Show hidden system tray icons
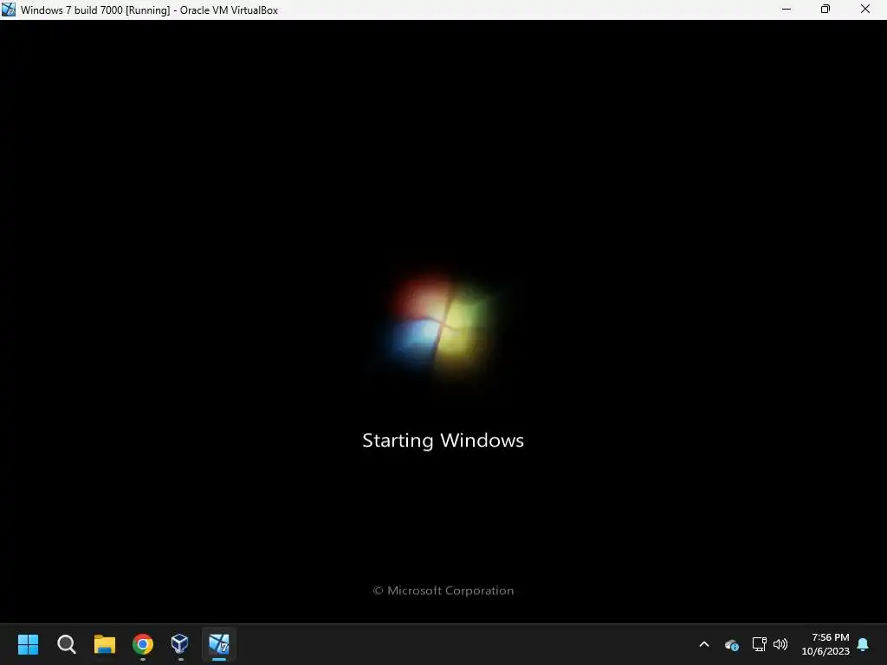 pyautogui.click(x=703, y=644)
